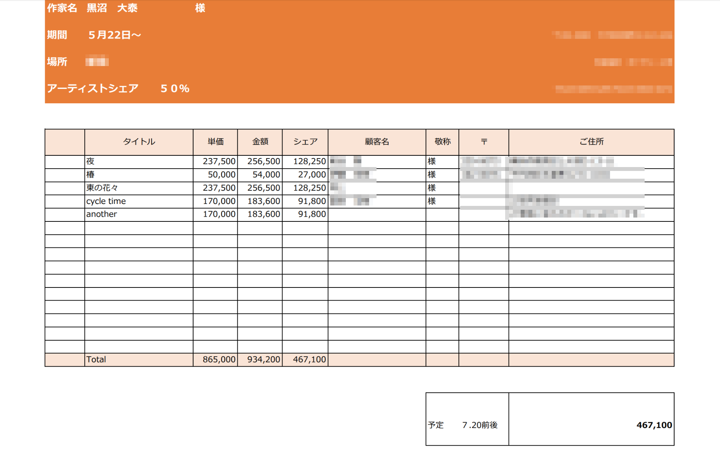Viewport: 720px width, 458px height.
Task: Click the 〒 postal code header
Action: pos(484,142)
